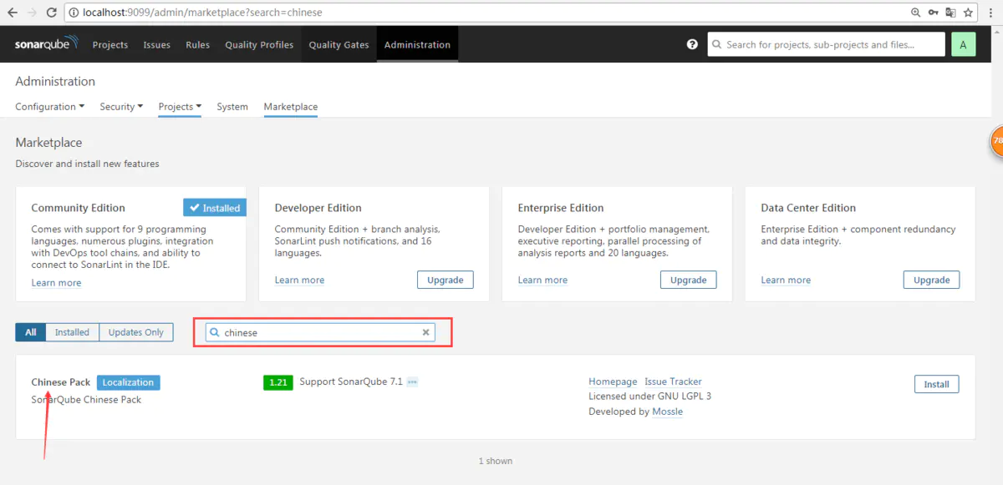This screenshot has width=1003, height=485.
Task: Click the Developer Edition card title
Action: [318, 208]
